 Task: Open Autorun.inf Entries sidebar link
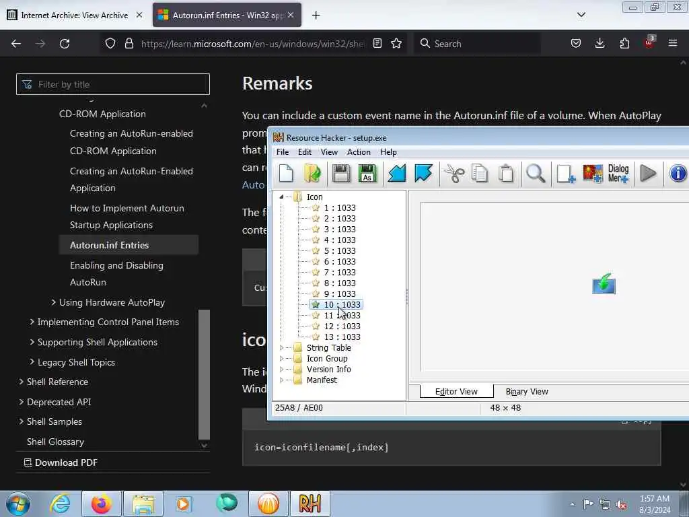pyautogui.click(x=129, y=245)
